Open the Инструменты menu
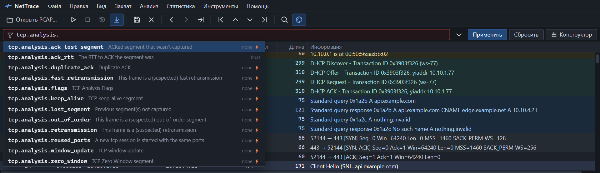 [x=221, y=6]
